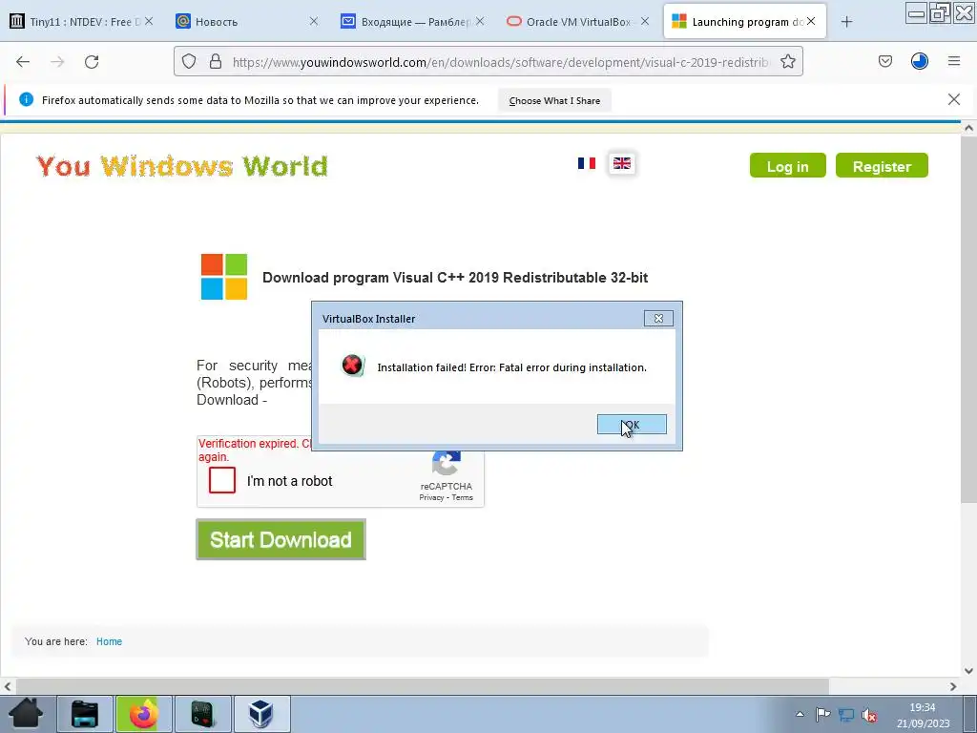Viewport: 977px width, 733px height.
Task: Click the Start Download button
Action: pyautogui.click(x=281, y=540)
